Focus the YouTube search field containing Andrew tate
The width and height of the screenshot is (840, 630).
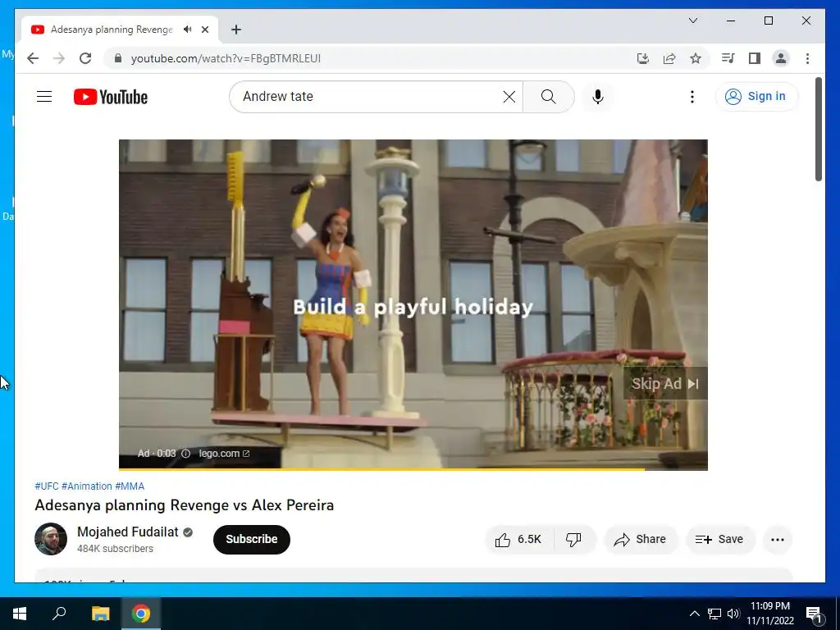pos(370,97)
